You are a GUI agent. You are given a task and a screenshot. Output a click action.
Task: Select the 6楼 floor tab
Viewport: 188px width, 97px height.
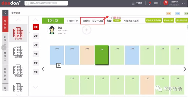coord(36,72)
